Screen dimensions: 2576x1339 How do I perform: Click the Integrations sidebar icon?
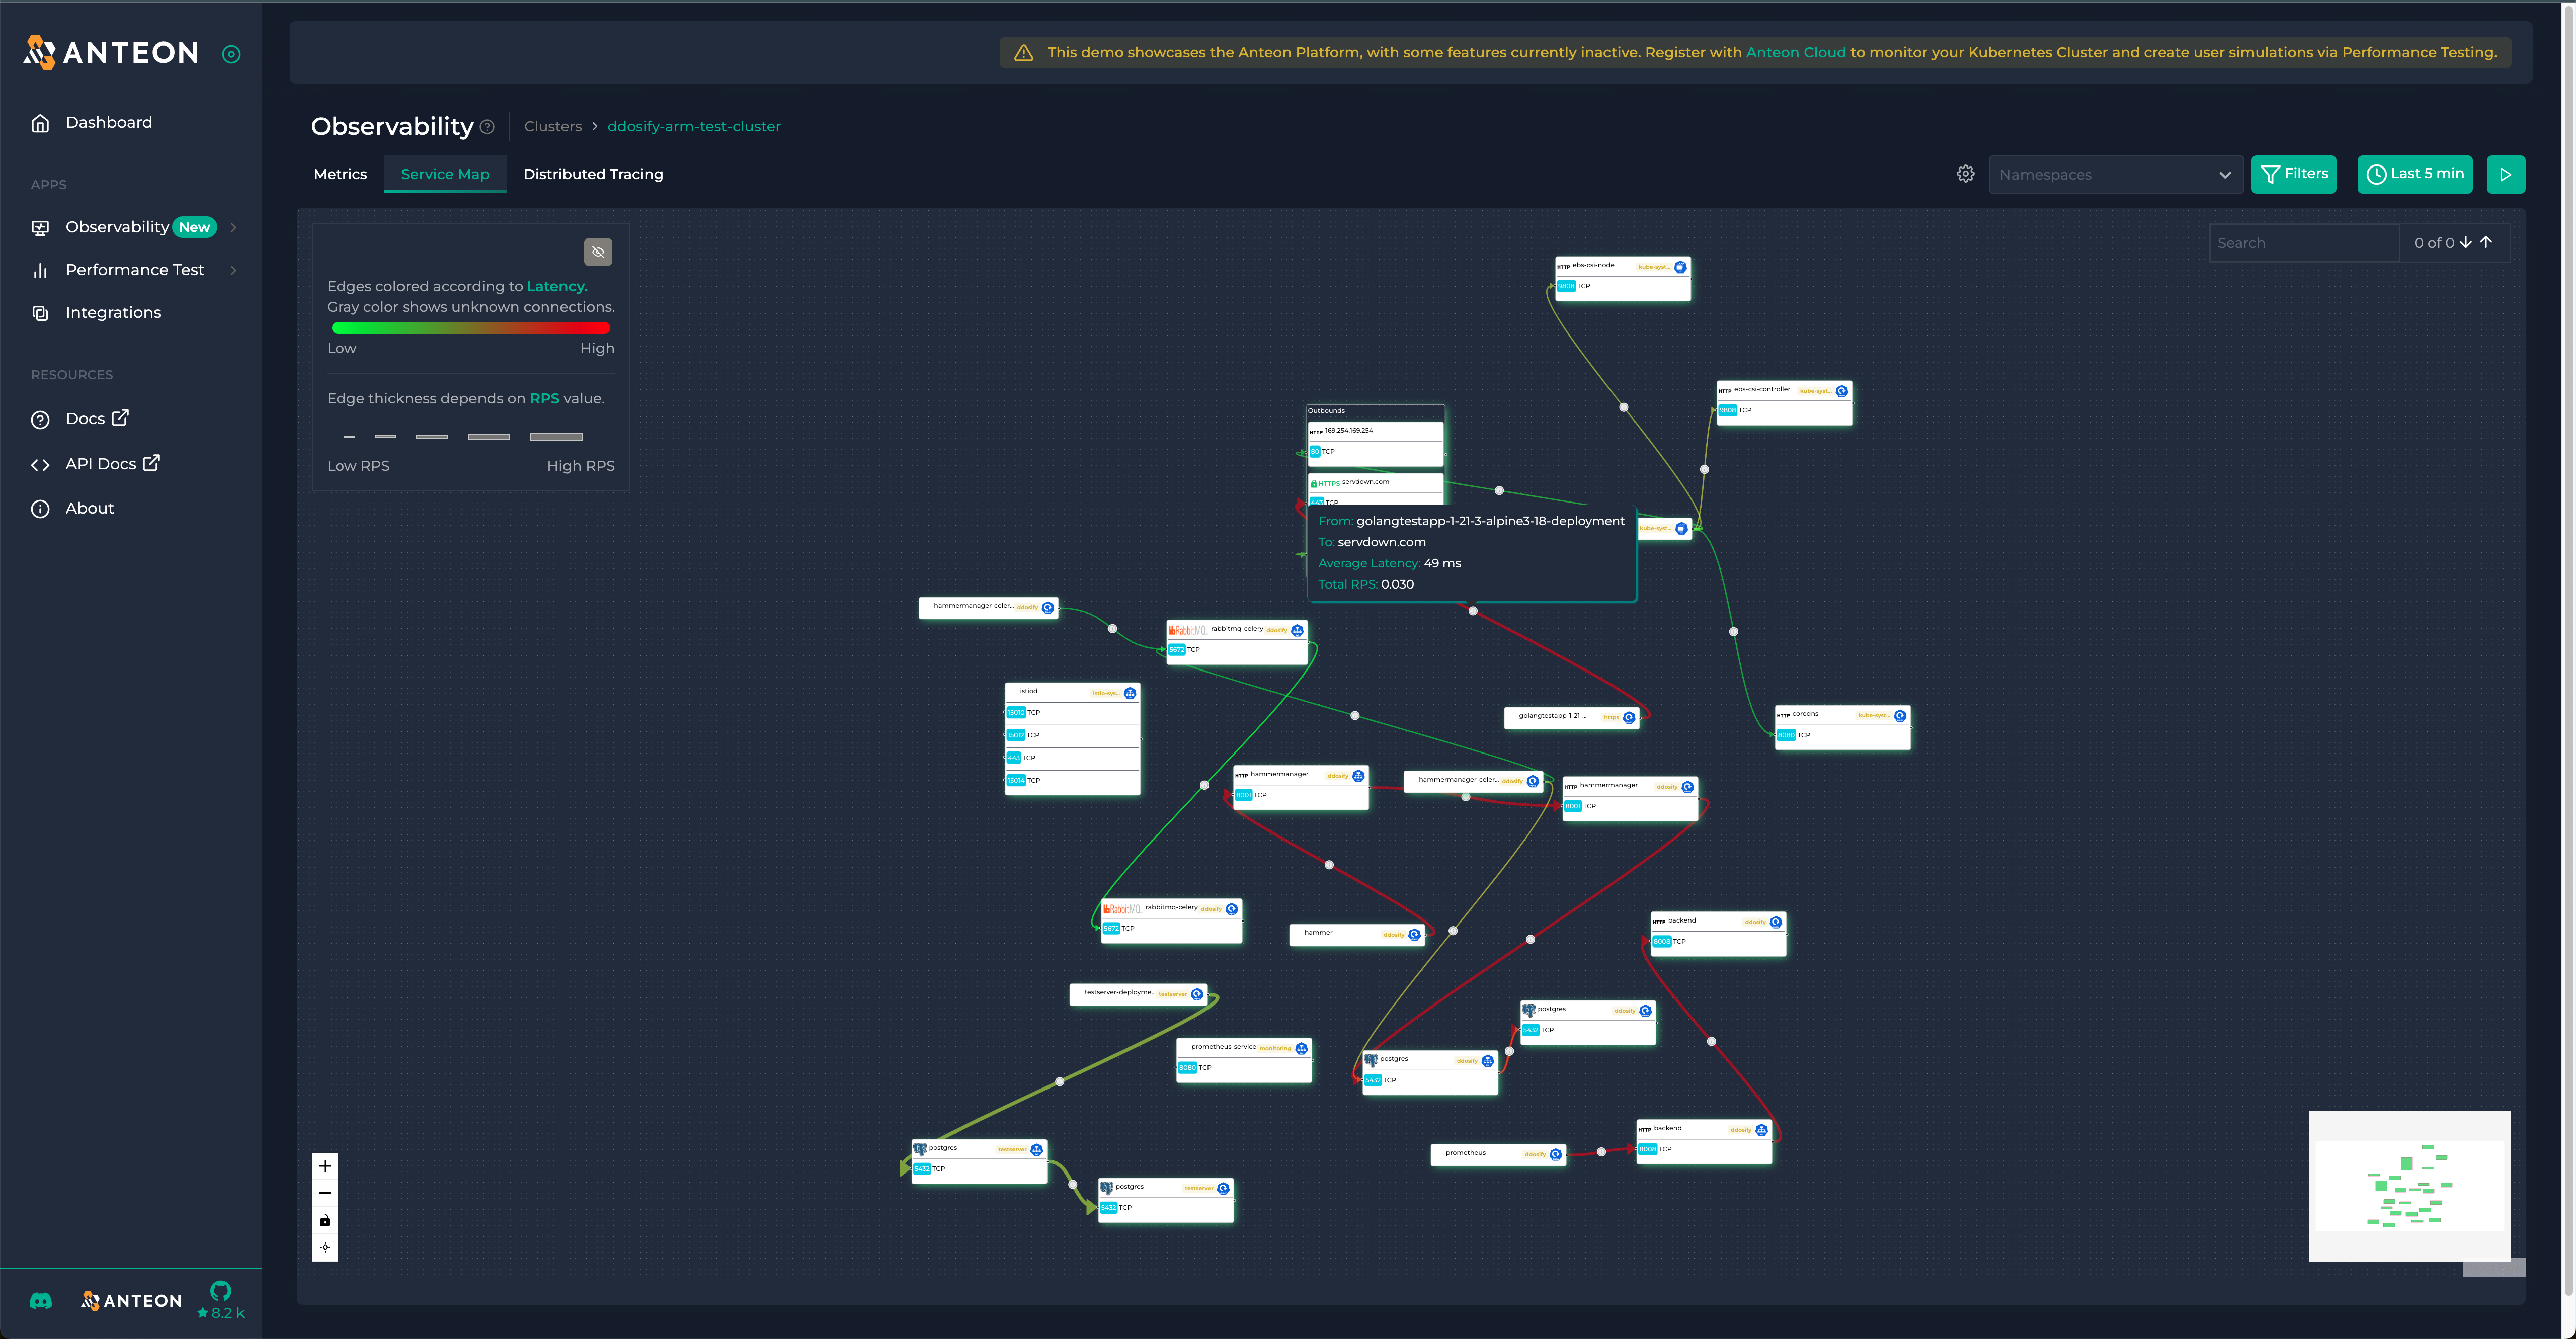40,313
